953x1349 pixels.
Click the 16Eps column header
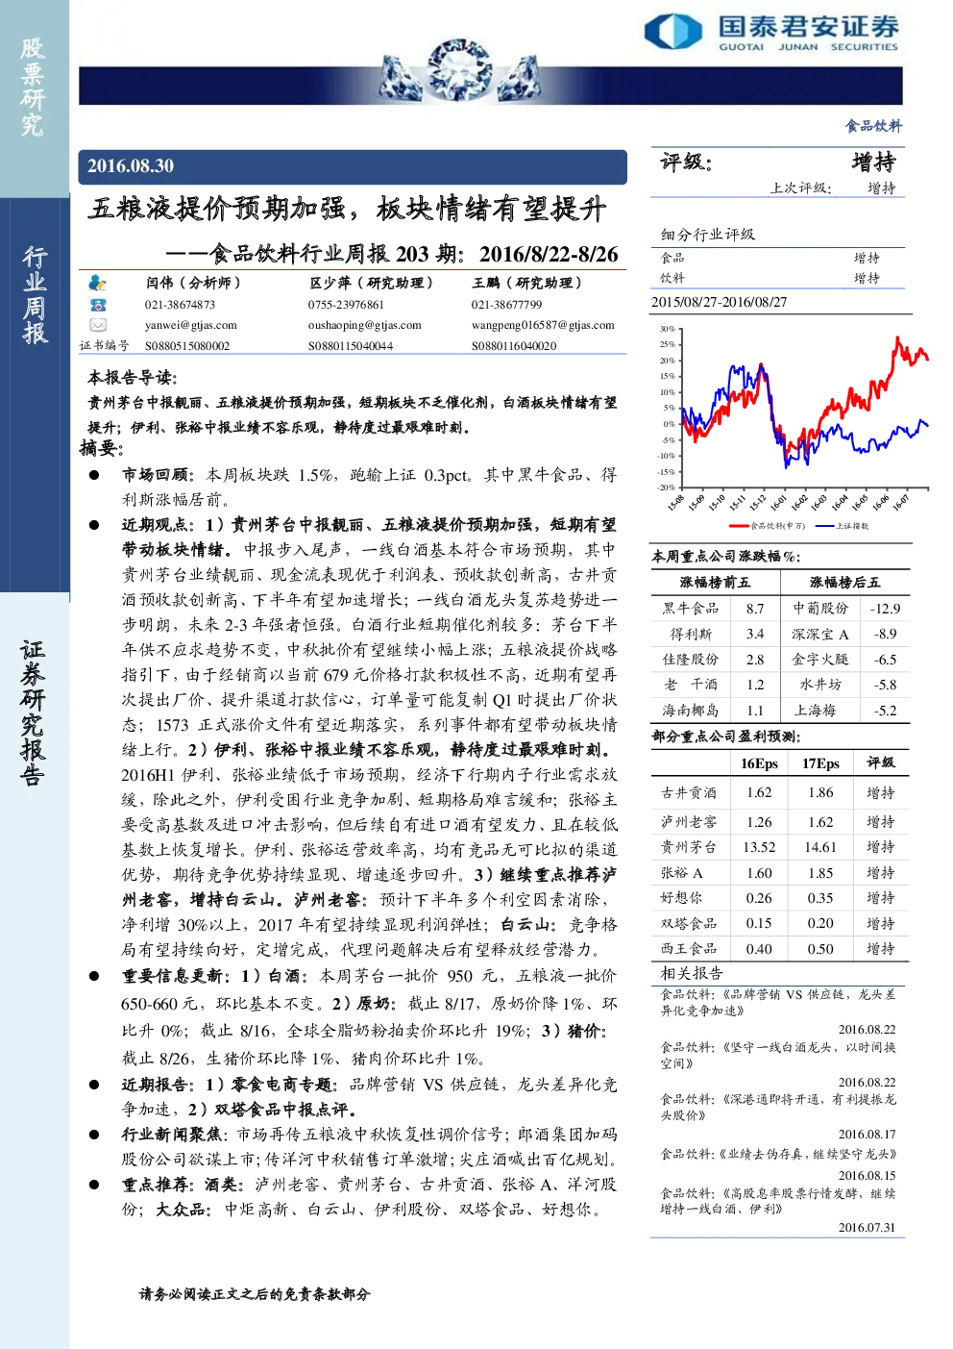pyautogui.click(x=759, y=763)
